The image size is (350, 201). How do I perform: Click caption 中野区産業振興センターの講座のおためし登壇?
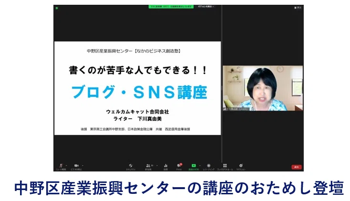point(179,188)
